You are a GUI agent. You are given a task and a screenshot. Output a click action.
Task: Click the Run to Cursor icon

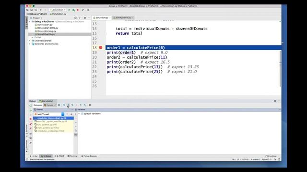point(85,105)
